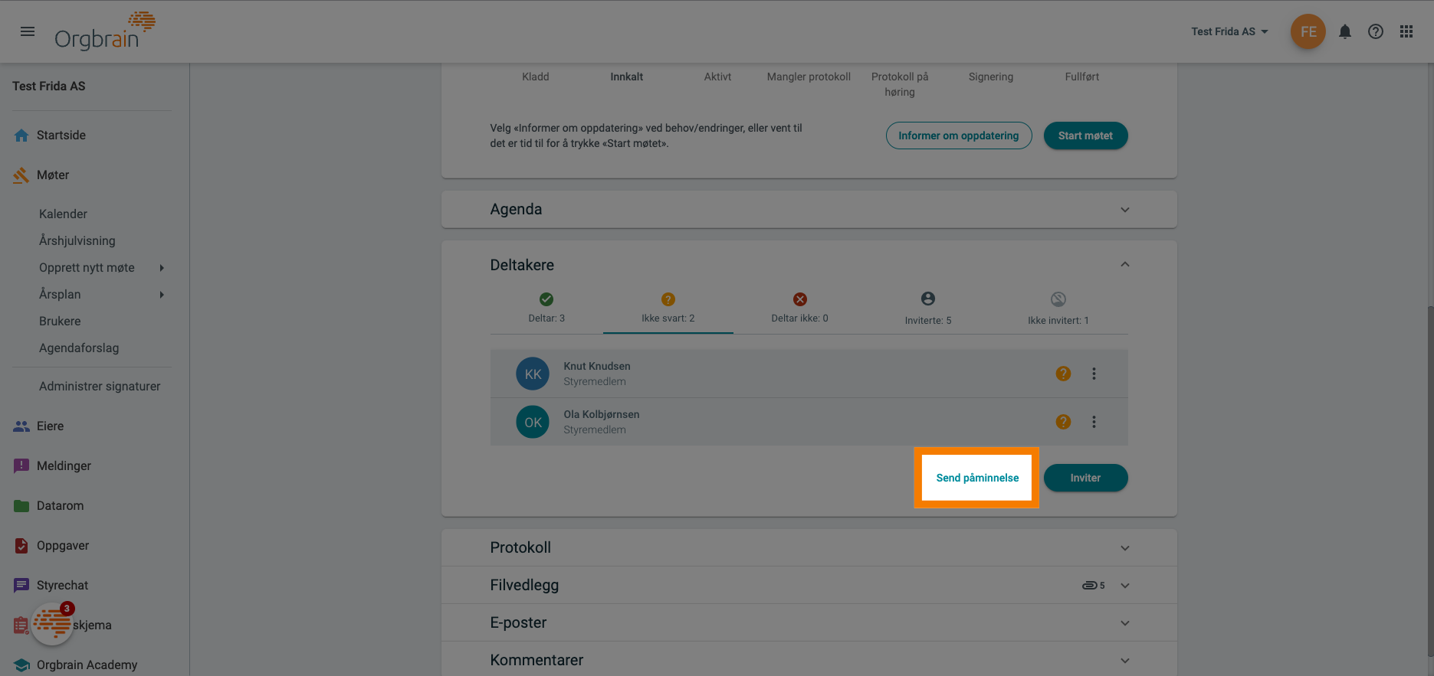Click the Meldinger message icon

coord(21,466)
